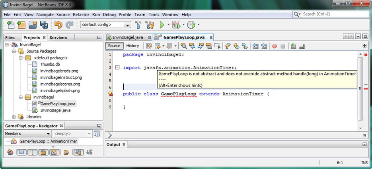Click the Profile Project icon
The width and height of the screenshot is (372, 169).
point(191,25)
